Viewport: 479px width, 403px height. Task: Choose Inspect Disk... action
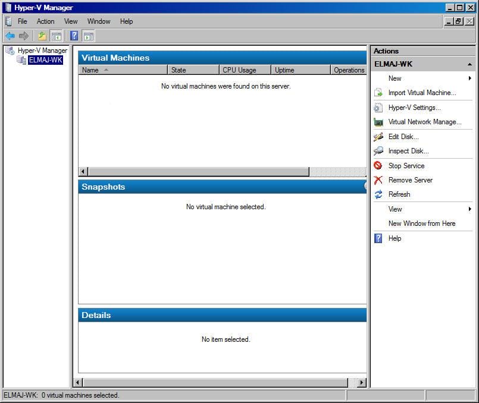[408, 151]
